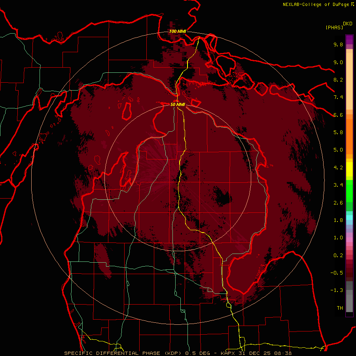This screenshot has width=356, height=356.
Task: Click the 1.0 scale value
Action: click(x=338, y=238)
